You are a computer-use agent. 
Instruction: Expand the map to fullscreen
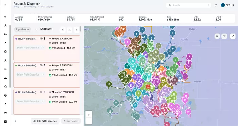(x=233, y=36)
